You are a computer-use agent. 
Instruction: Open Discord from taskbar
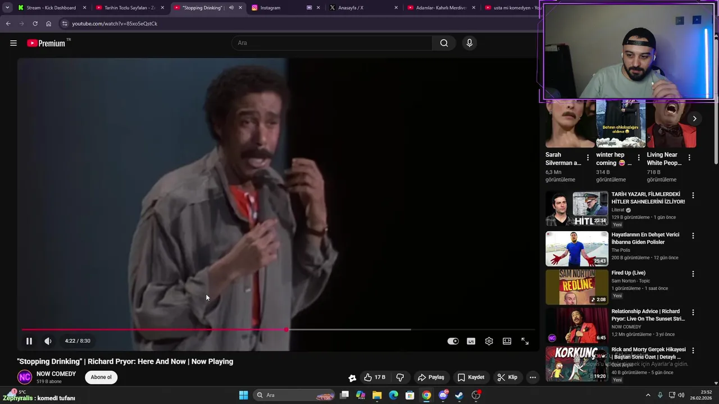coord(443,395)
